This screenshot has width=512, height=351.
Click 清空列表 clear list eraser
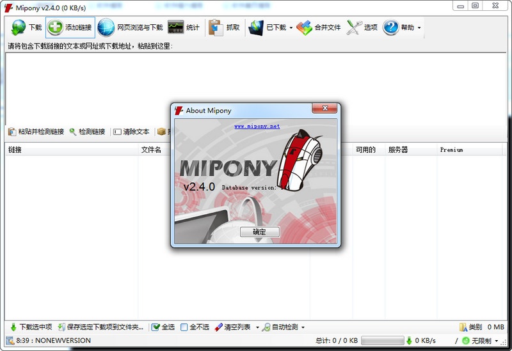[218, 327]
